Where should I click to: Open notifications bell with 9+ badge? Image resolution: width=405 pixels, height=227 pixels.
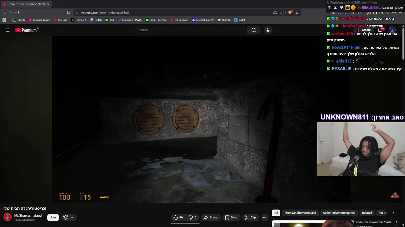(381, 30)
